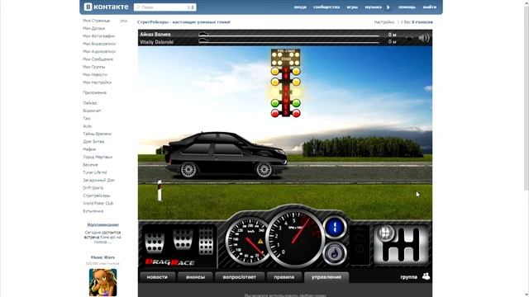The image size is (529, 297).
Task: Click the ВКонтакте logo
Action: coord(106,7)
